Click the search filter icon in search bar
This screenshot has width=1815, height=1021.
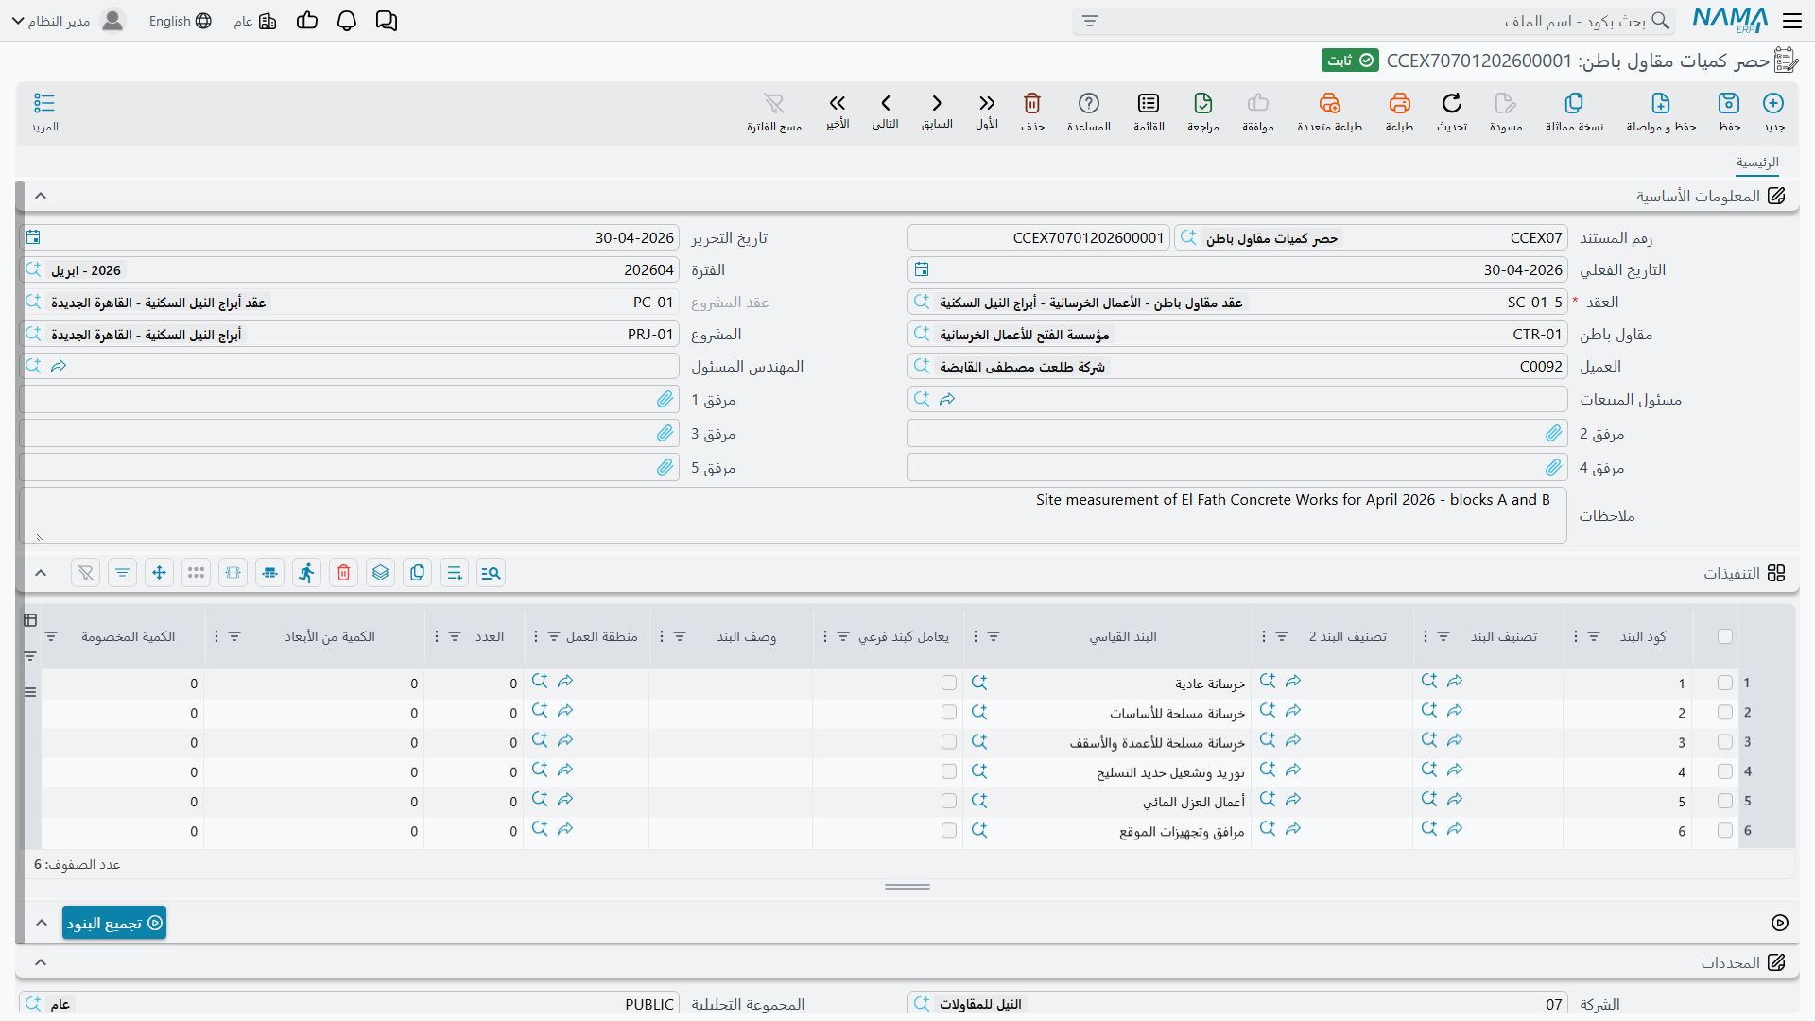pos(1090,21)
